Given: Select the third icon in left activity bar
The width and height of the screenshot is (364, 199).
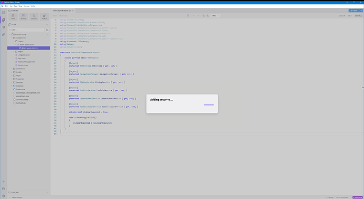Looking at the screenshot, I should [4, 27].
